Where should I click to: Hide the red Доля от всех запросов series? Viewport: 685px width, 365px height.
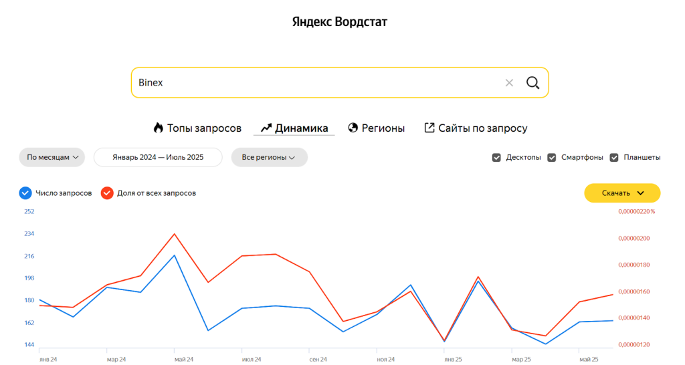(x=107, y=193)
